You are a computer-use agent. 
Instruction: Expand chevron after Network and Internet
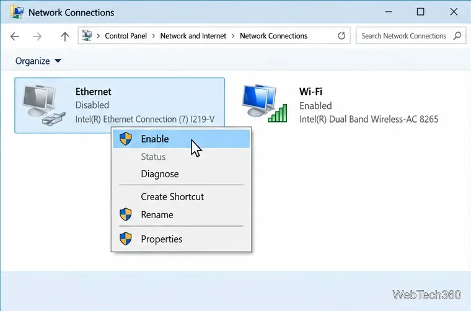233,36
